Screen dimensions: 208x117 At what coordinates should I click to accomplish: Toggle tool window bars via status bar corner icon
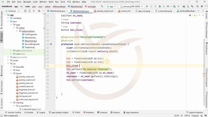pos(2,116)
